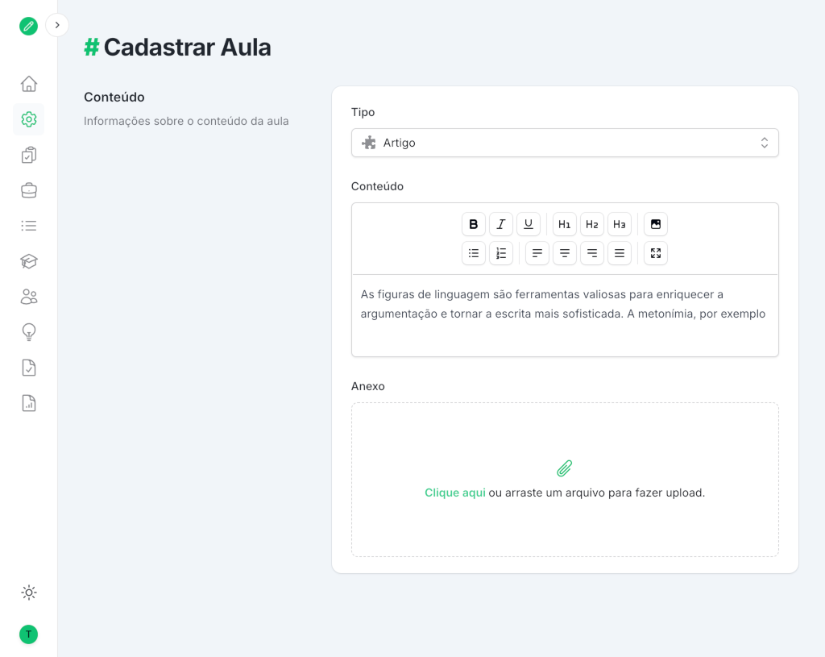Toggle italic formatting
This screenshot has height=657, width=825.
click(500, 224)
